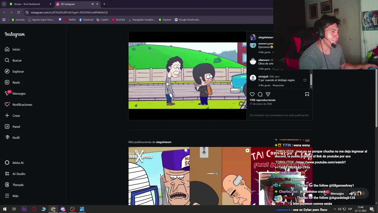Open Netflix bookmark
Image resolution: width=378 pixels, height=213 pixels.
(x=70, y=20)
